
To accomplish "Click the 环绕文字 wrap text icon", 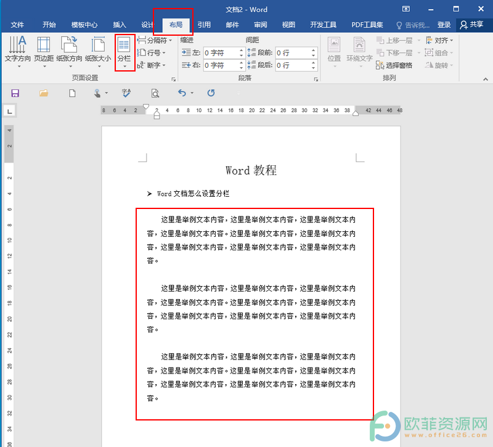I will point(359,44).
